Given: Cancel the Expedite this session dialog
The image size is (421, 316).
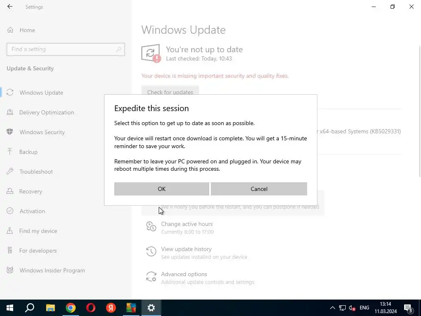Looking at the screenshot, I should point(259,189).
